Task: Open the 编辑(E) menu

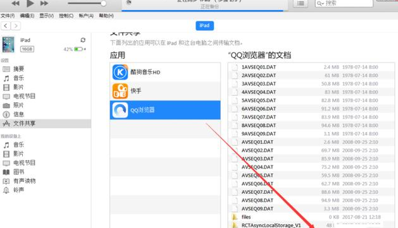Action: 27,16
